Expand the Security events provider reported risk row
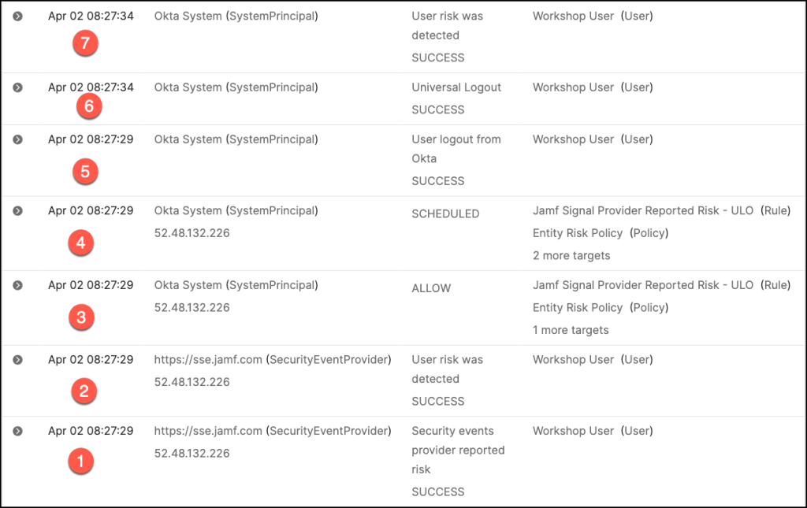The image size is (807, 508). 17,431
